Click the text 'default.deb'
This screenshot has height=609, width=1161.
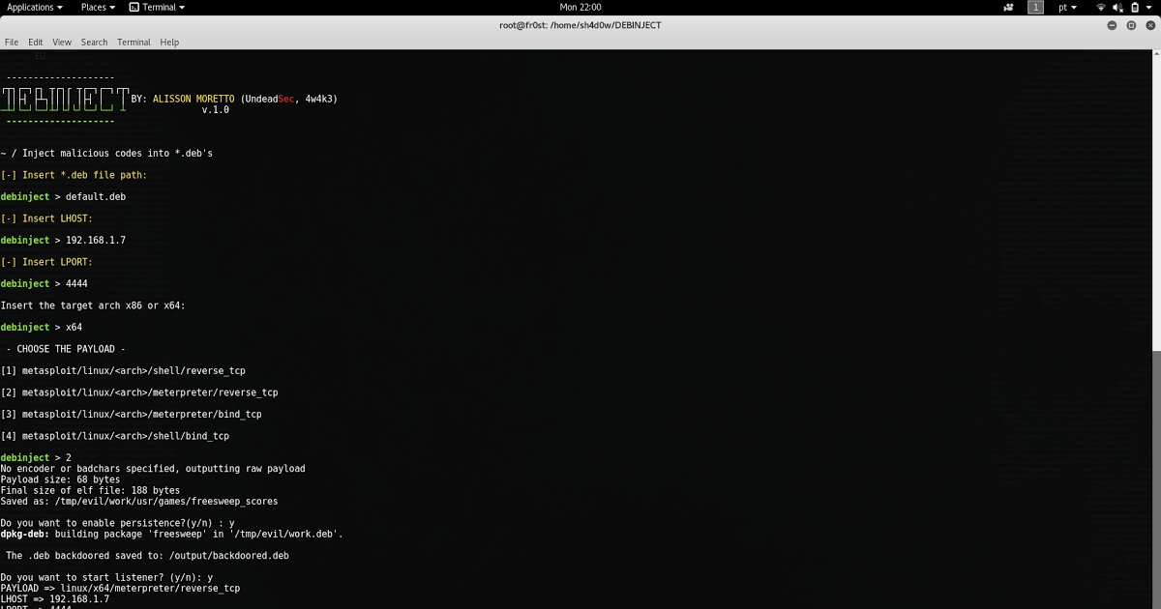pos(96,196)
